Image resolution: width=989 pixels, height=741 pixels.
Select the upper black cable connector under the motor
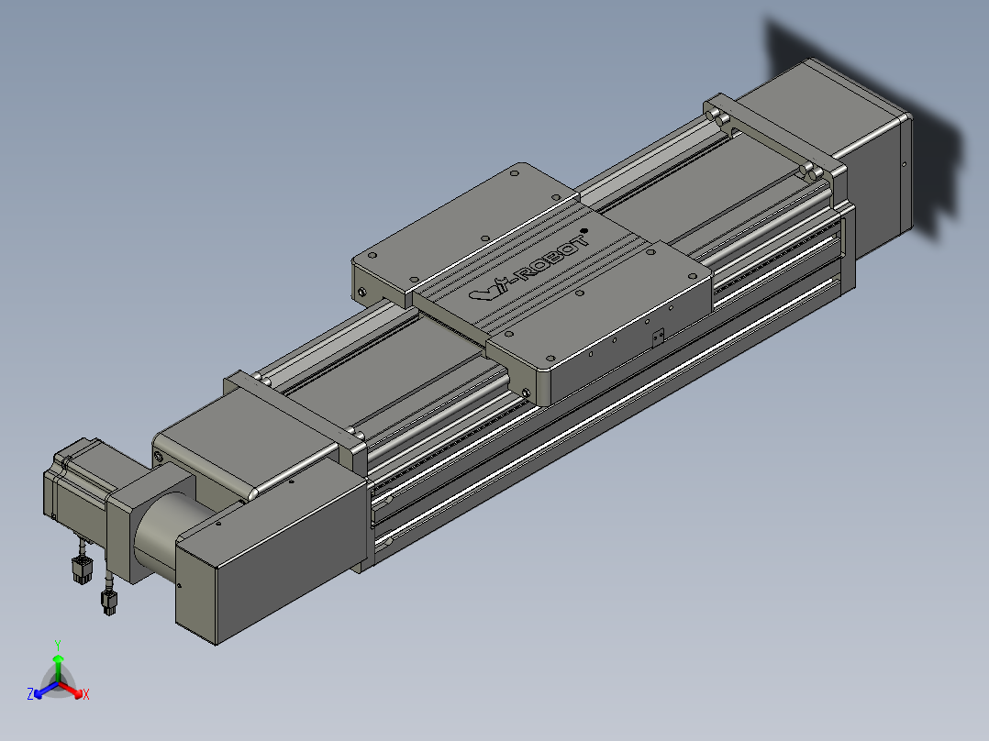pyautogui.click(x=82, y=569)
